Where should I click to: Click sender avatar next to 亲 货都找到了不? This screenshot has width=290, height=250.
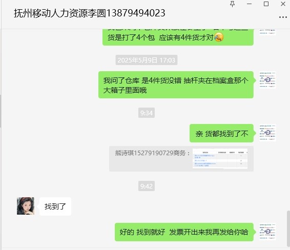[x=267, y=133]
